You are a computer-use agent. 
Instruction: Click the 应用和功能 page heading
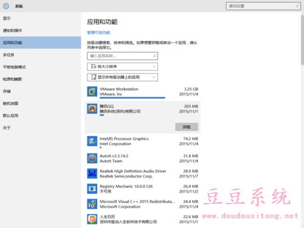coord(102,22)
